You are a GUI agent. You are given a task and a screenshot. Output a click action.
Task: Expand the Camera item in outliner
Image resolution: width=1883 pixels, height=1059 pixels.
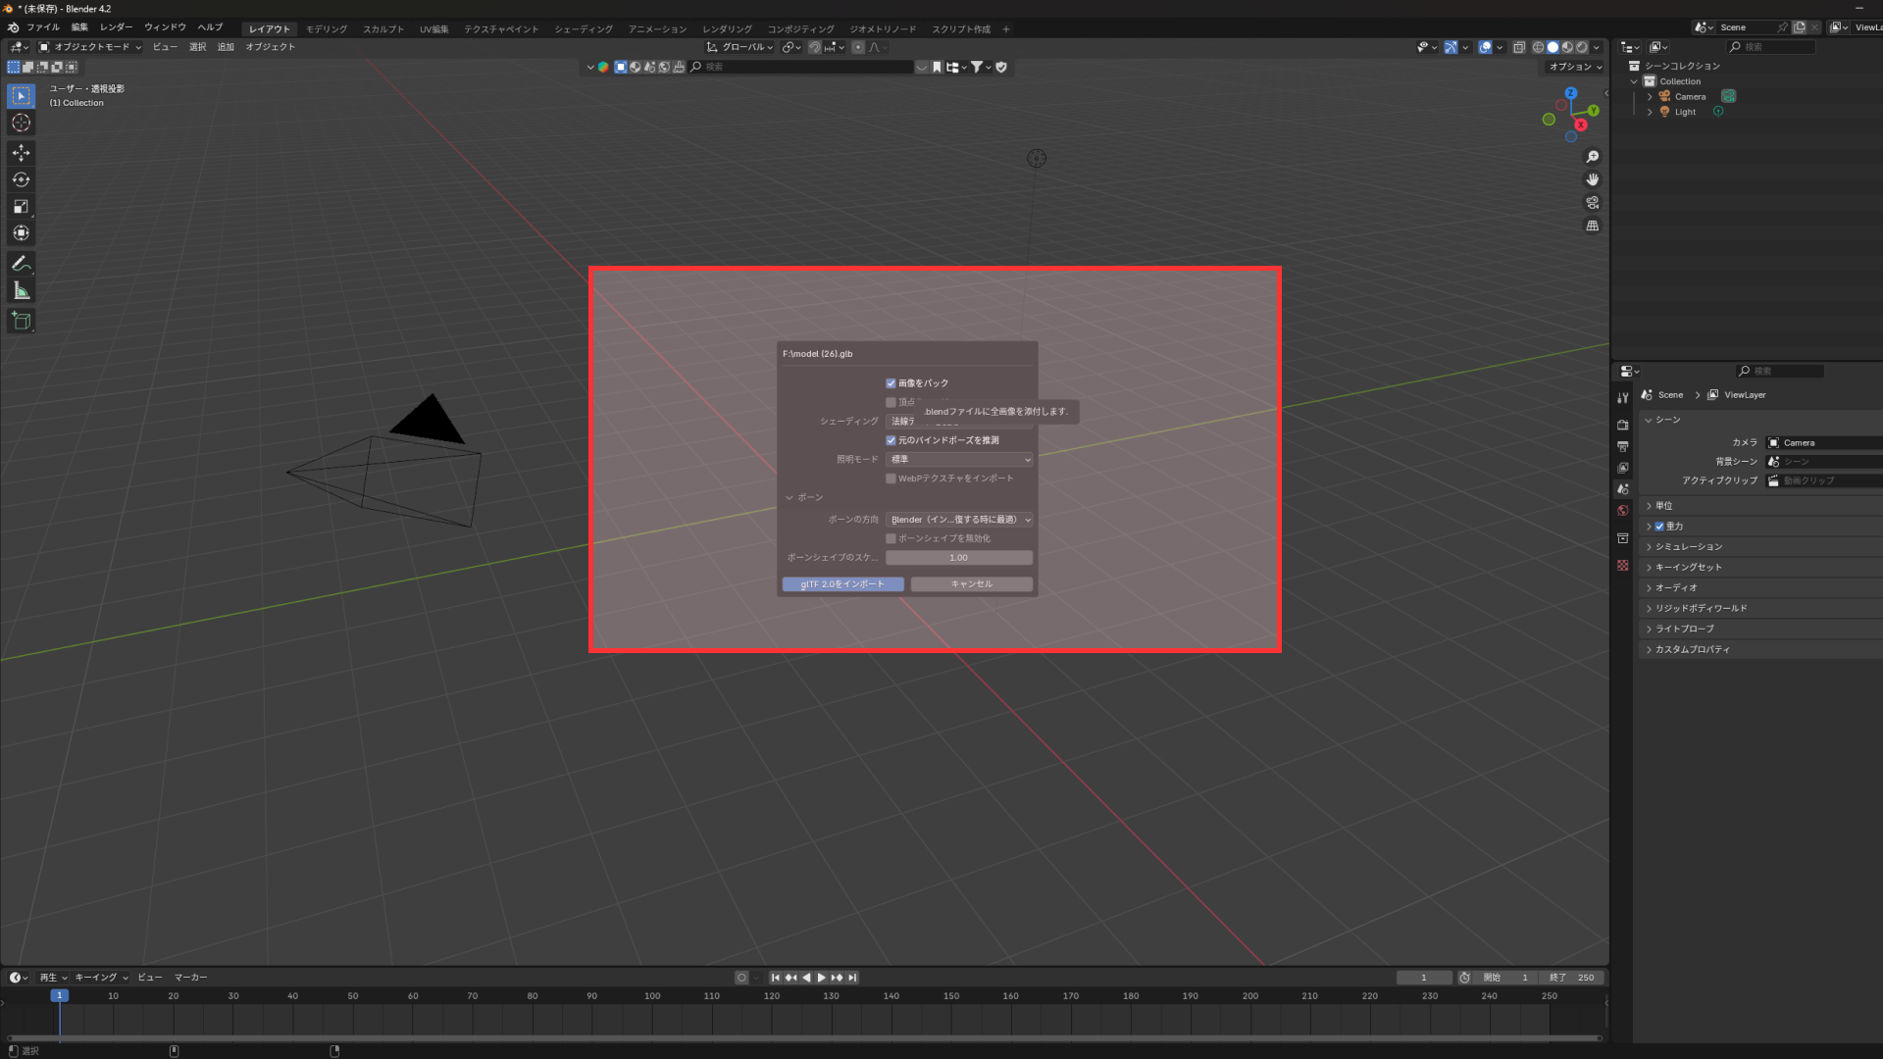pos(1650,97)
